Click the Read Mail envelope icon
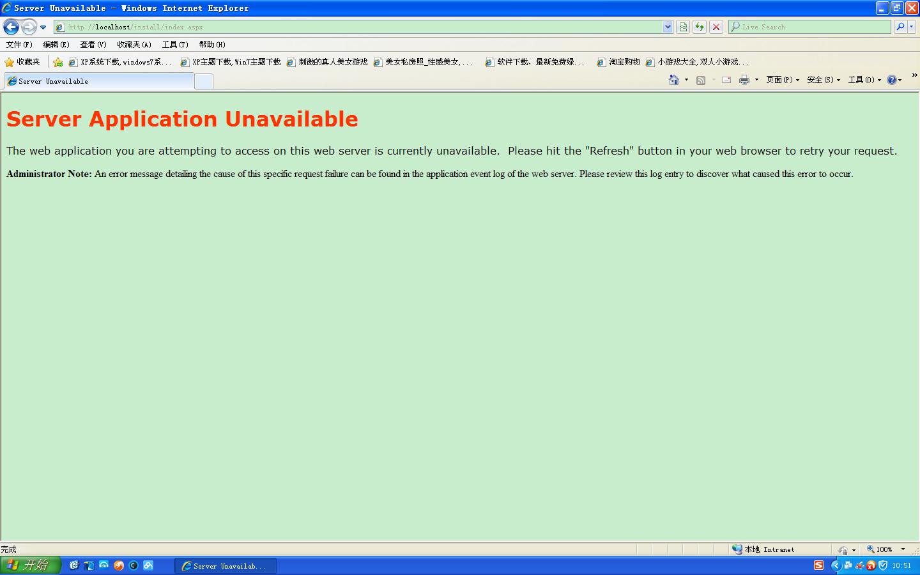 pyautogui.click(x=726, y=80)
